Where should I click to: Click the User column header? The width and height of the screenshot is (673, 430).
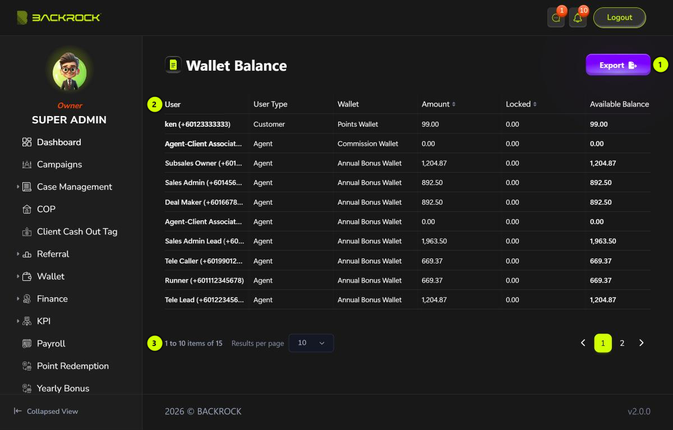click(x=173, y=104)
